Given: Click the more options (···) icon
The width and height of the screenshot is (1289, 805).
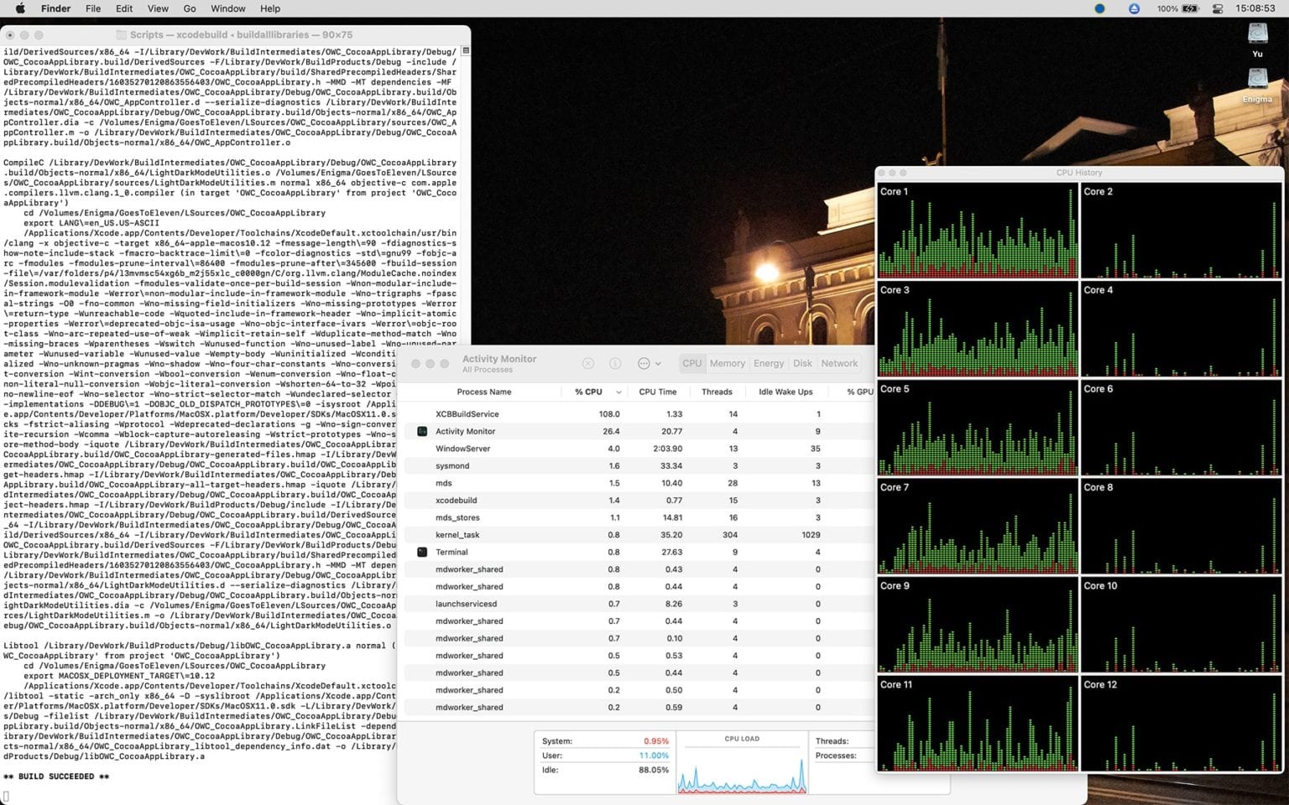Looking at the screenshot, I should point(644,363).
